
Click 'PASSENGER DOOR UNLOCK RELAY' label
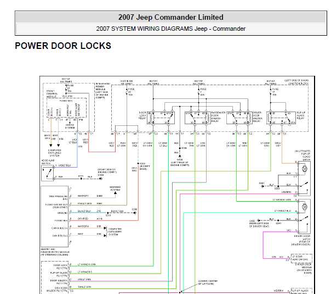218,117
